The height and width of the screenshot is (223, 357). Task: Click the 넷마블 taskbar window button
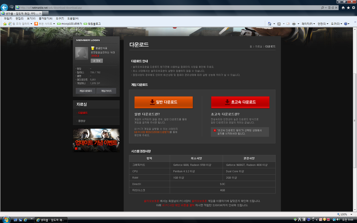point(51,220)
